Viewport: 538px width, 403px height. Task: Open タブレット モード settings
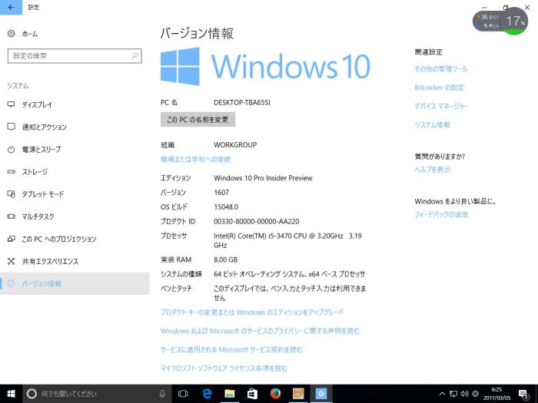click(43, 194)
